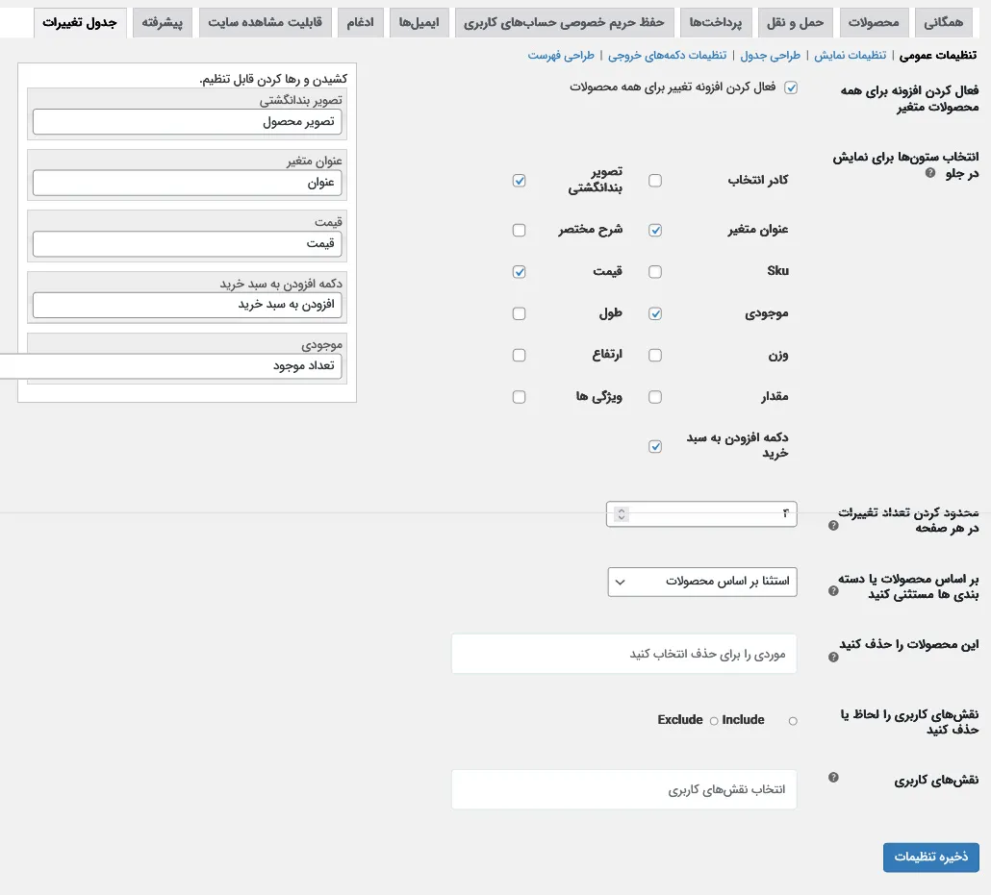Click the تصویر محصول column label field
Viewport: 991px width, 895px height.
click(187, 122)
